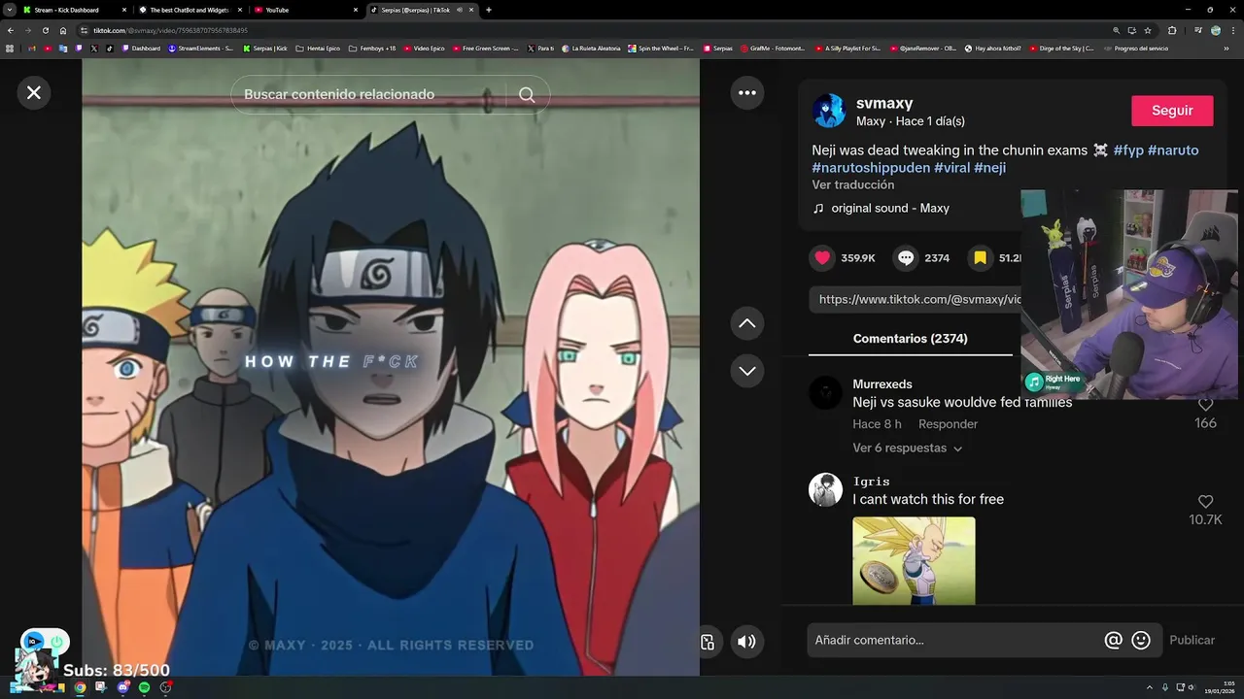Open the emoji picker smiley icon
Viewport: 1244px width, 699px height.
pos(1141,640)
